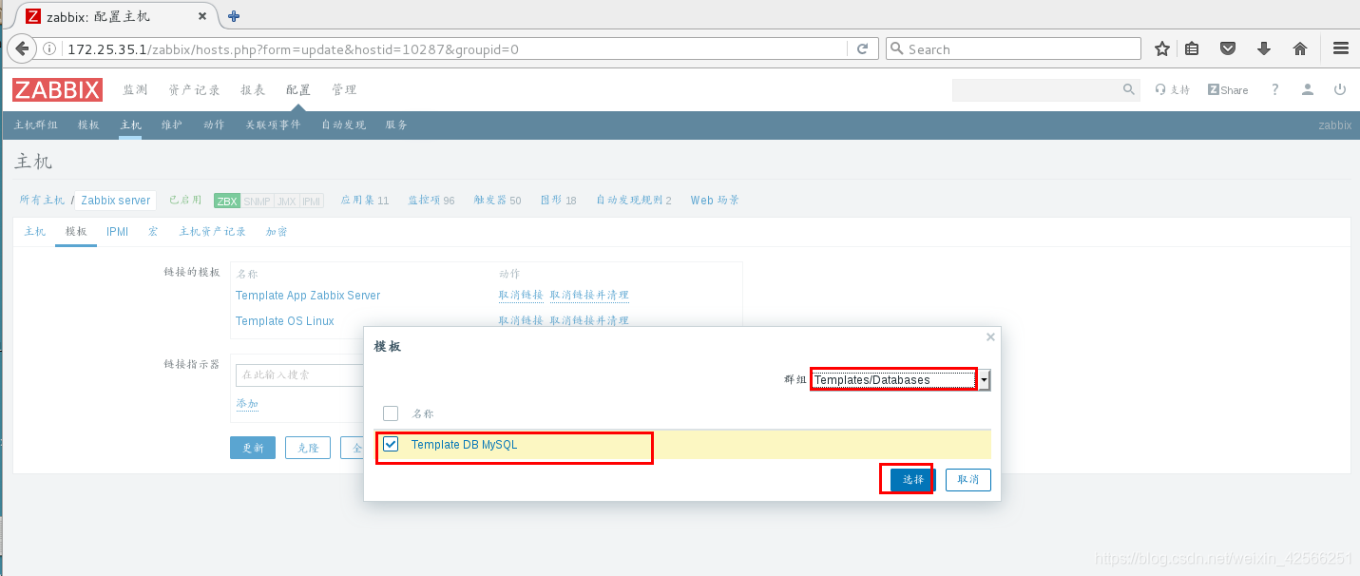Image resolution: width=1360 pixels, height=576 pixels.
Task: Log out with the power icon
Action: pos(1340,89)
